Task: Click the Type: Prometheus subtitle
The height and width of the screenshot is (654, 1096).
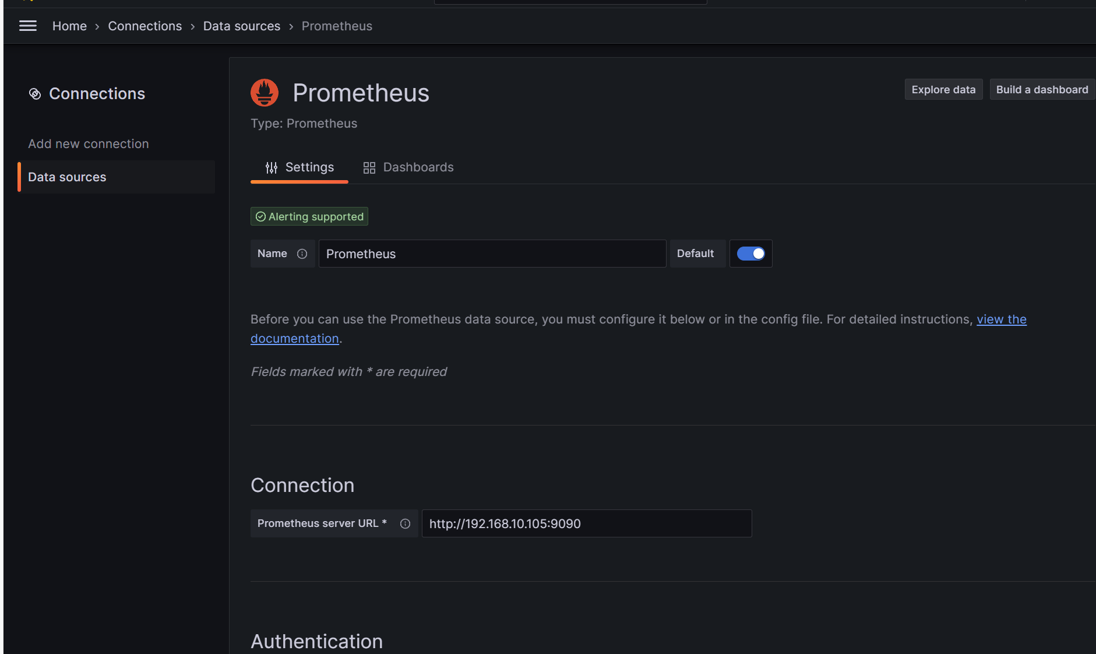Action: (x=304, y=124)
